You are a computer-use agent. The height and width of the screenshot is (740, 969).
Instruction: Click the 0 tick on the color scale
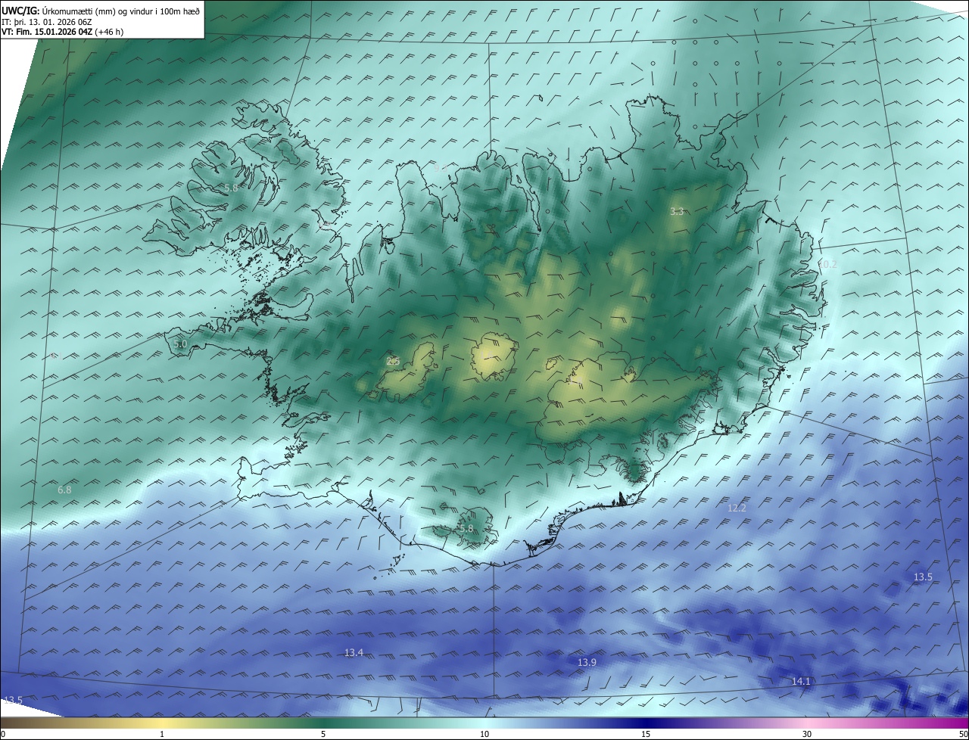(3, 734)
